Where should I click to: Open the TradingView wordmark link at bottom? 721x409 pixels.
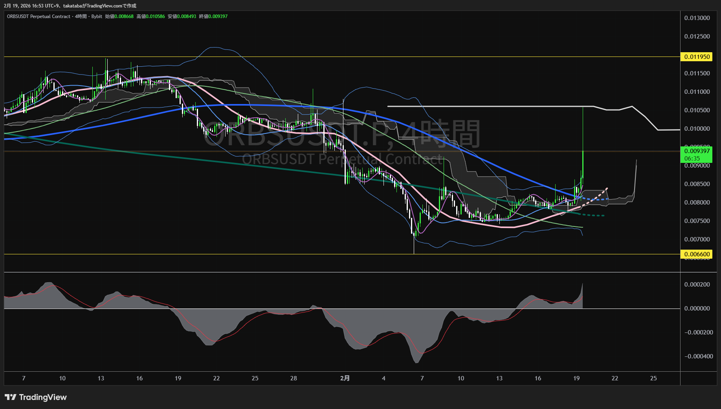pyautogui.click(x=43, y=397)
